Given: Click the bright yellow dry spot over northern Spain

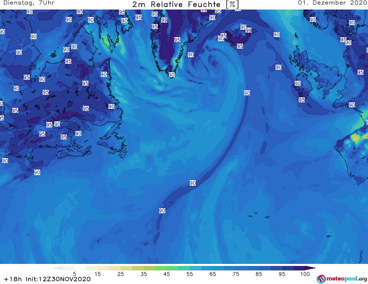Looking at the screenshot, I should pyautogui.click(x=356, y=138).
